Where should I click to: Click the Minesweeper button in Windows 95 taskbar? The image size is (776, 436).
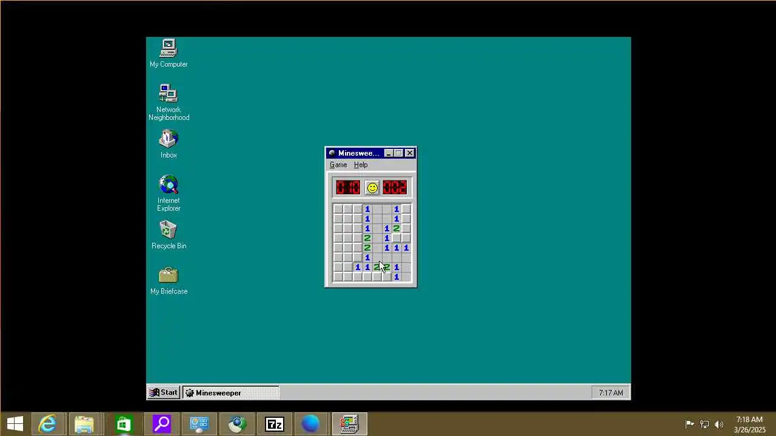[x=230, y=393]
